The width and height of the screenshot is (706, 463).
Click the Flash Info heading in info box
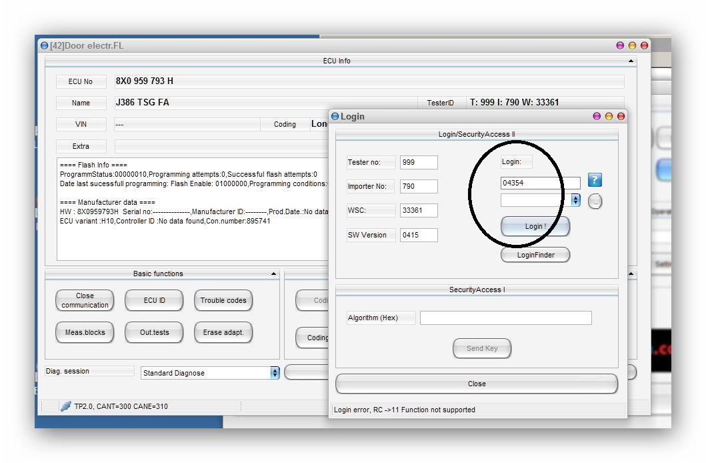[93, 165]
